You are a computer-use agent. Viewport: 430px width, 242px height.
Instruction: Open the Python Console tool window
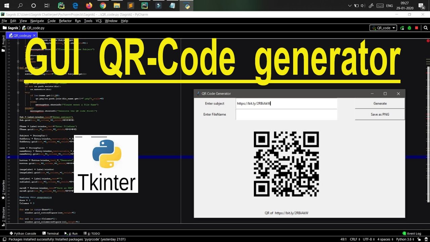(x=23, y=233)
